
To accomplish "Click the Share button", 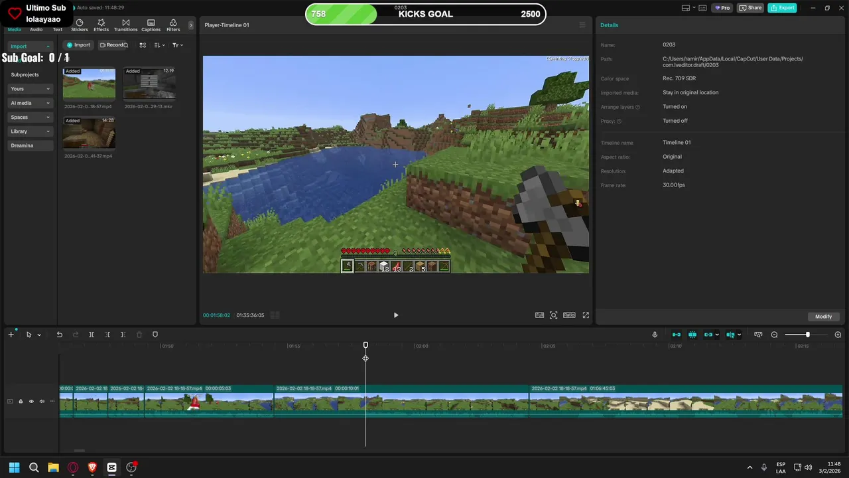I will tap(751, 8).
